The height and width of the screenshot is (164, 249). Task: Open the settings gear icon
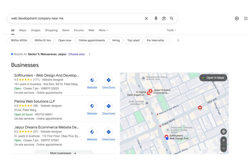[x=237, y=19]
